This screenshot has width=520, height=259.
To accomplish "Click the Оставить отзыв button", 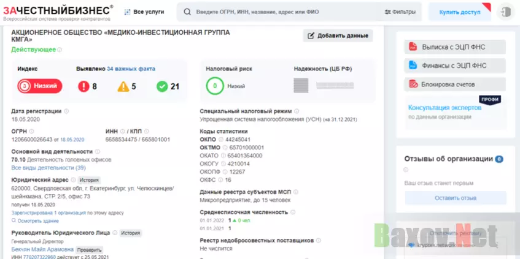I will click(456, 198).
